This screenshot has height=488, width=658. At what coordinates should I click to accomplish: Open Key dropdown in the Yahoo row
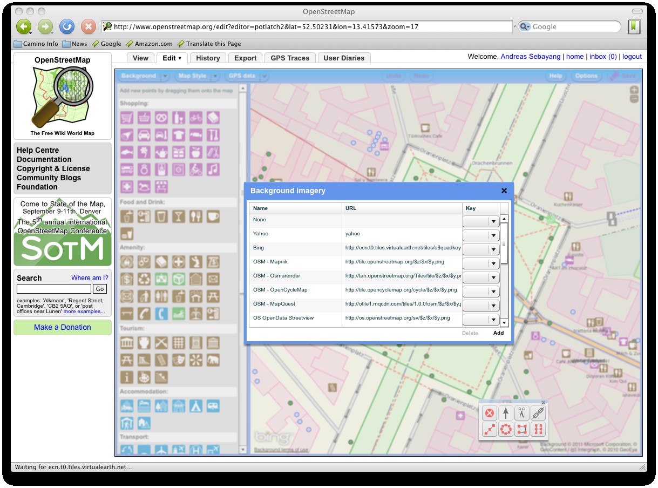pyautogui.click(x=493, y=235)
